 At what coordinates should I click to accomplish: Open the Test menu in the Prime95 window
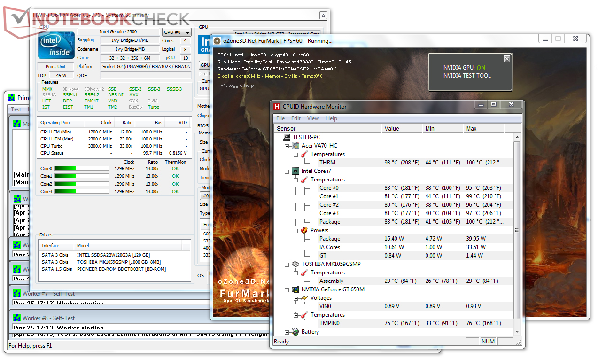16,109
